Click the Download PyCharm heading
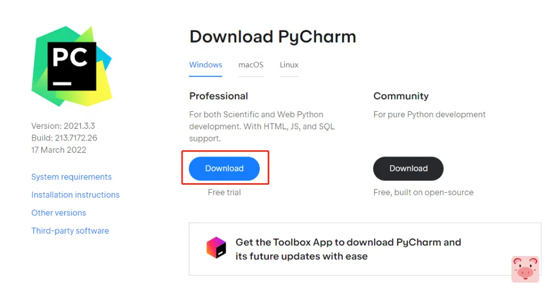 tap(272, 37)
